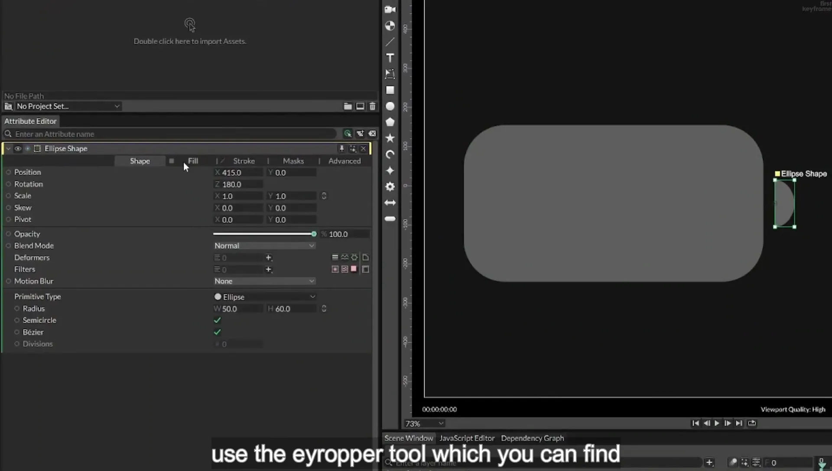The image size is (832, 471).
Task: Open the Motion Blur None dropdown
Action: pos(264,281)
